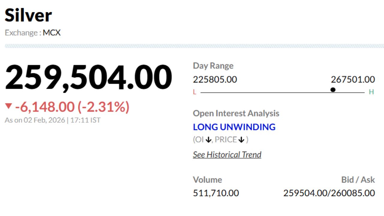Click the black dot on Day Range line
Viewport: 384px width, 216px height.
tap(333, 90)
